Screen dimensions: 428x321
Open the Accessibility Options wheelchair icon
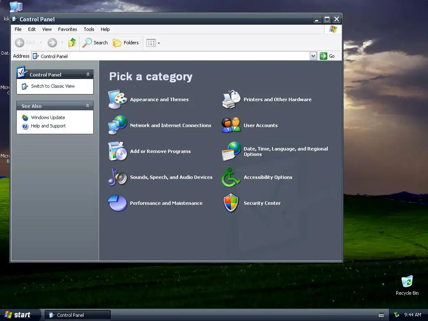[x=231, y=177]
